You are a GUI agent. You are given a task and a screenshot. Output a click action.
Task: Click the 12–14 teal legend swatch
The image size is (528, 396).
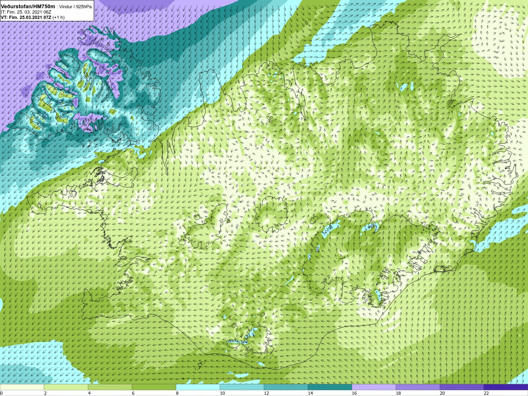coord(286,387)
